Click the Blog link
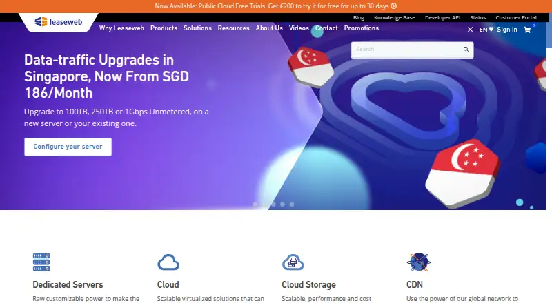The image size is (552, 303). click(x=358, y=18)
